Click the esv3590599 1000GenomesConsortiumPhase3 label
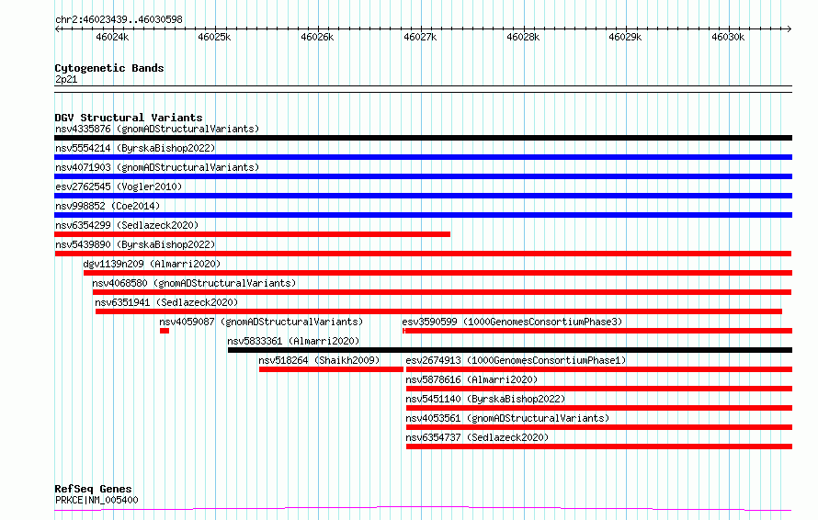818x520 pixels. 512,322
